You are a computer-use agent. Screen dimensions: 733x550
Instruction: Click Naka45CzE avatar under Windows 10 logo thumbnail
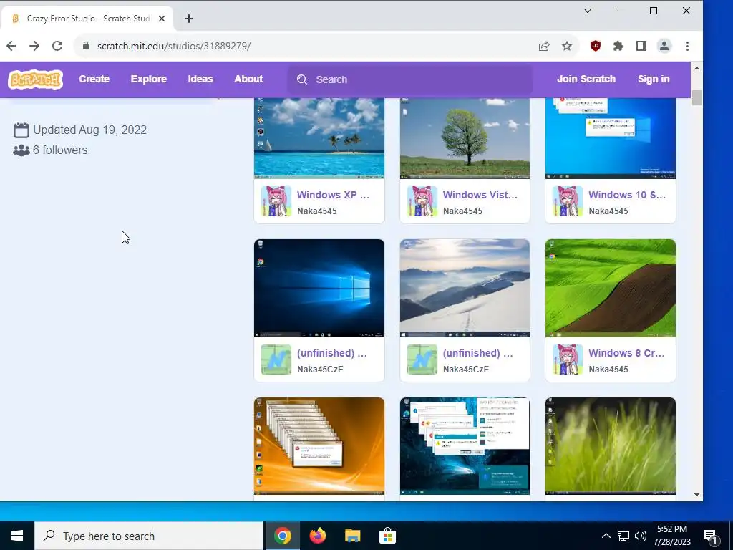276,360
